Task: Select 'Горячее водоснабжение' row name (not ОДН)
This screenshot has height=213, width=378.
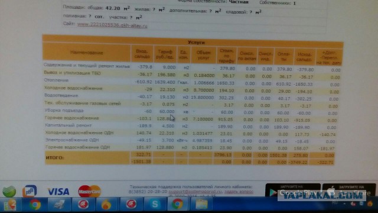Action: [72, 118]
